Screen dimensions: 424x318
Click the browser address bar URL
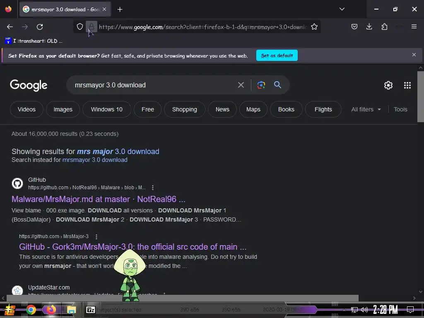(x=203, y=27)
